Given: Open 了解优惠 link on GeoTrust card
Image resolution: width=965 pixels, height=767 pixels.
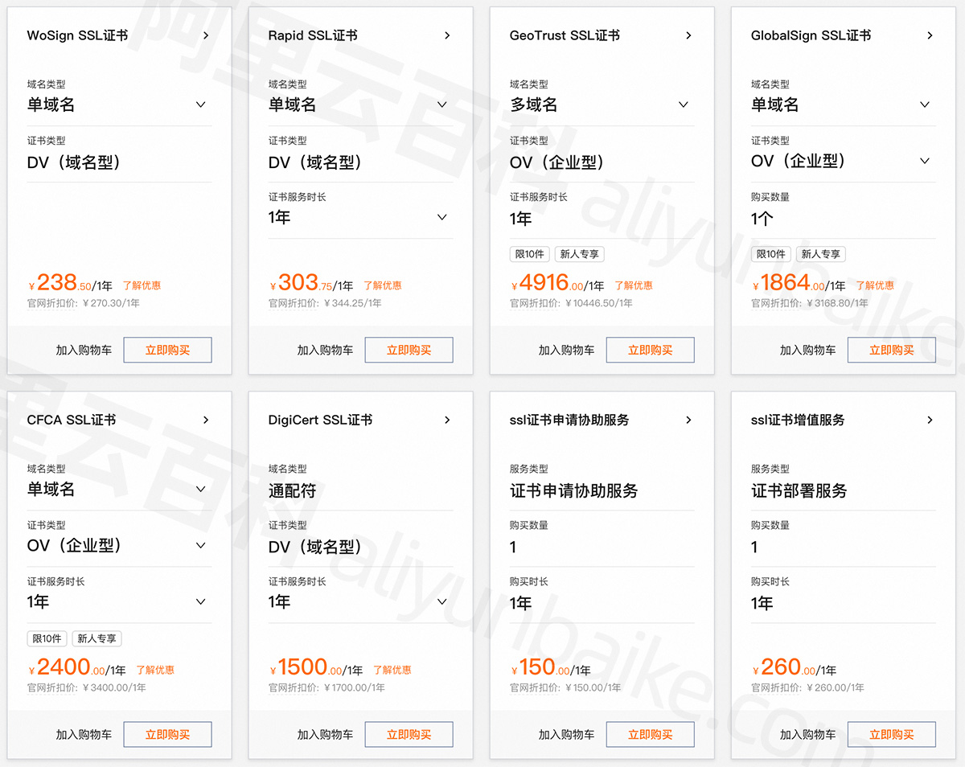Looking at the screenshot, I should [x=634, y=285].
